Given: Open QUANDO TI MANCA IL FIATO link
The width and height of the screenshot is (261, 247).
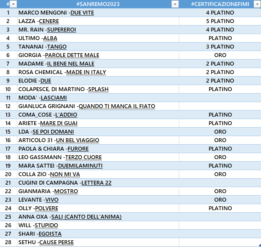Looking at the screenshot, I should coord(117,106).
